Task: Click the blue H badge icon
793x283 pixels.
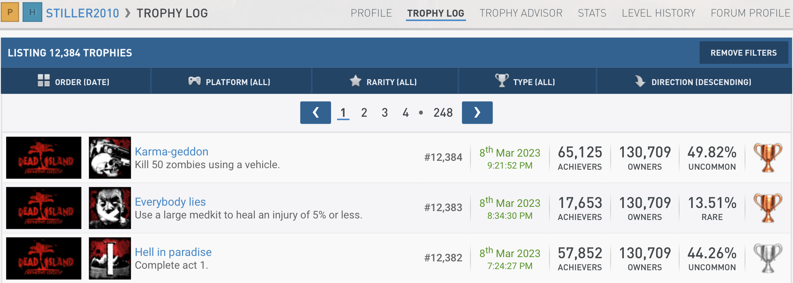Action: 32,12
